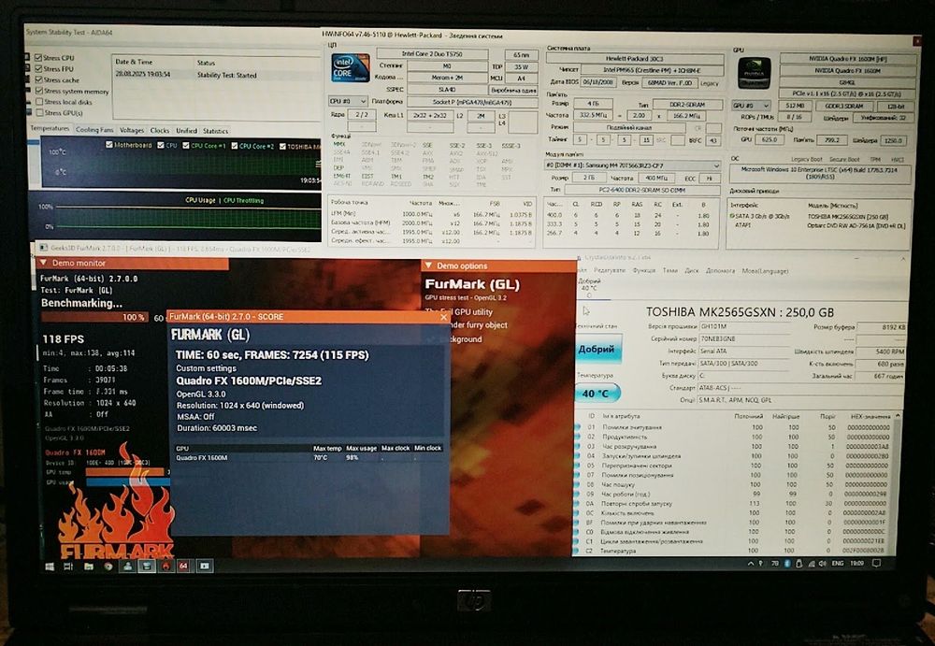Click the 100 % benchmarking progress bar

click(x=94, y=317)
